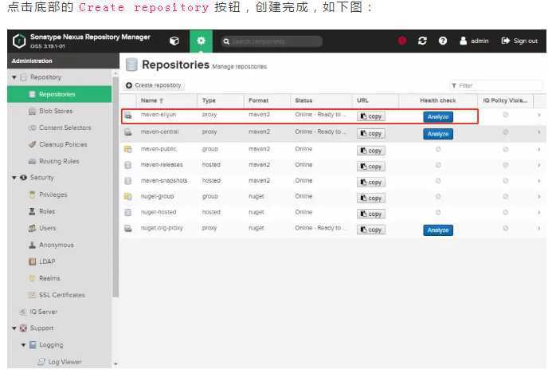This screenshot has height=385, width=556.
Task: Click maven-public repository name
Action: click(159, 149)
